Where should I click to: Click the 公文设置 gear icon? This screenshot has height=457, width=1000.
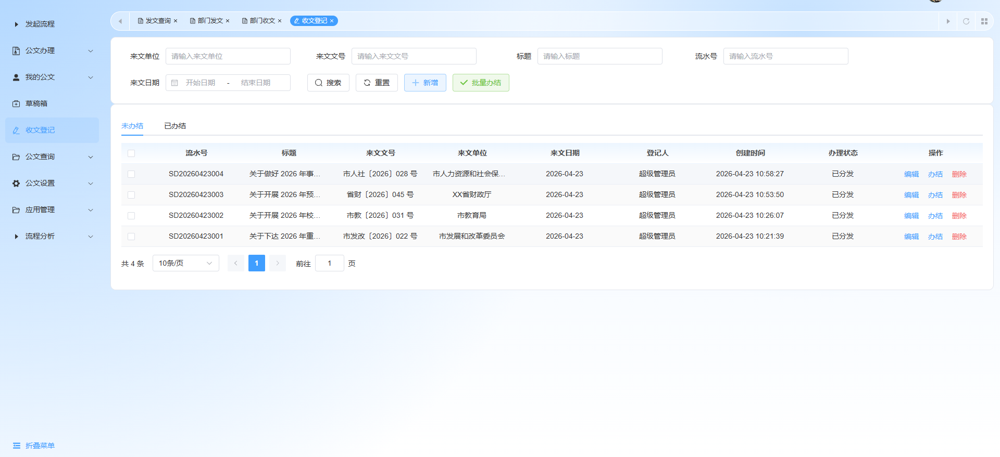(16, 184)
